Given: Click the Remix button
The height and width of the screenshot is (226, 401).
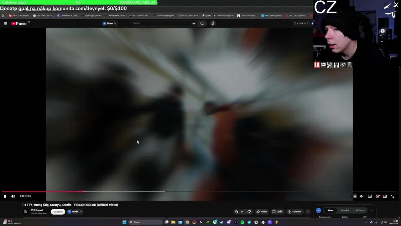Looking at the screenshot, I should point(73,212).
